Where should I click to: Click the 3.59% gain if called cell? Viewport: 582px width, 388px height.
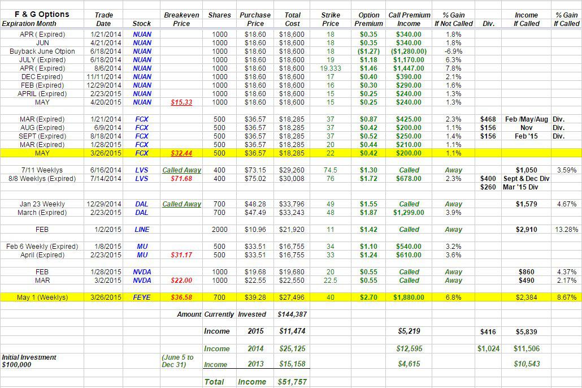tap(567, 170)
